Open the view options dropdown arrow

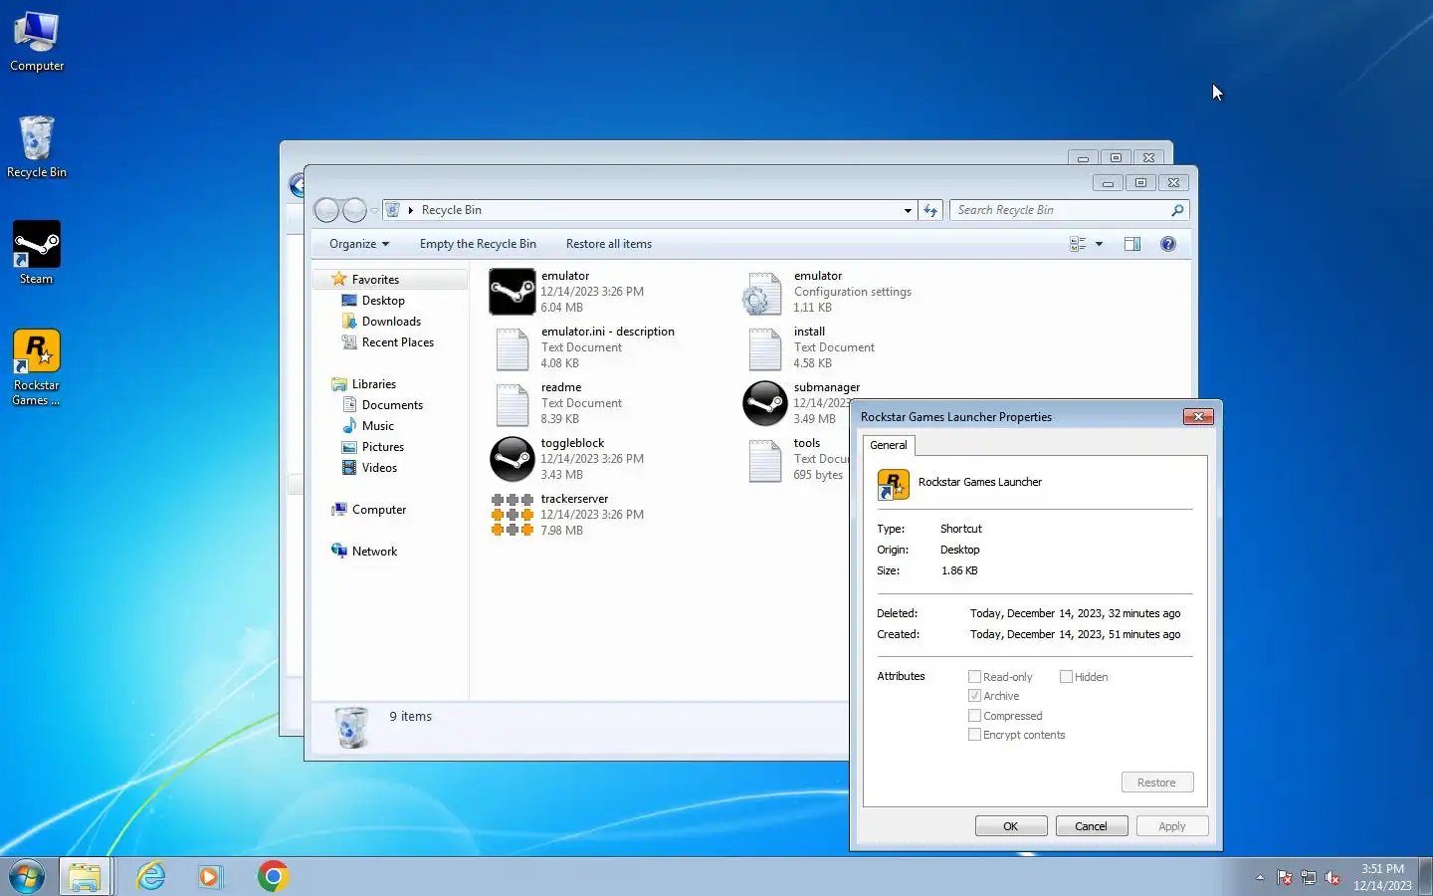(x=1100, y=244)
